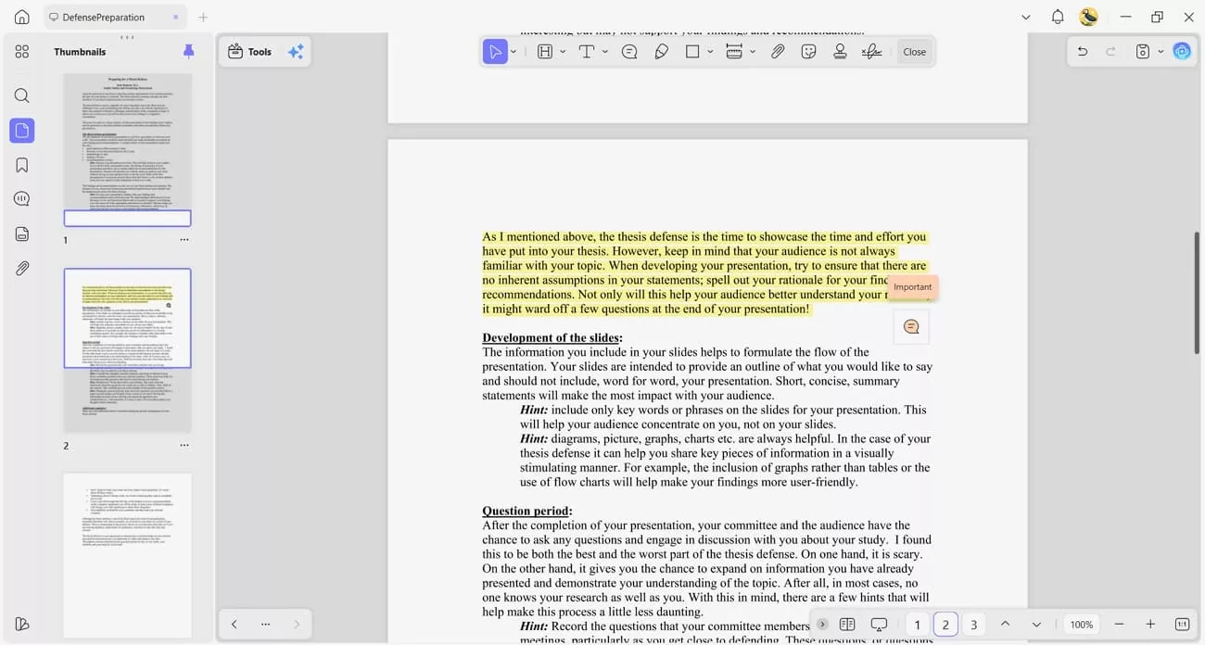Screen dimensions: 1205x645
Task: Select the freehand pen annotation tool
Action: (661, 51)
